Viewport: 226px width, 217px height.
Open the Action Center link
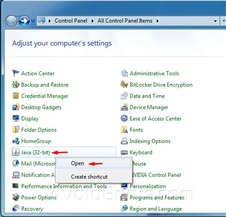38,73
